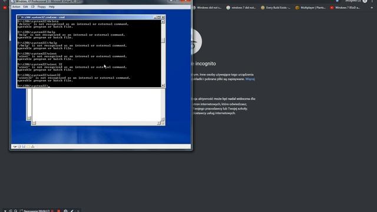Viewport: 377px width, 212px height.
Task: Maximize the cmd.exe console window
Action: point(158,17)
